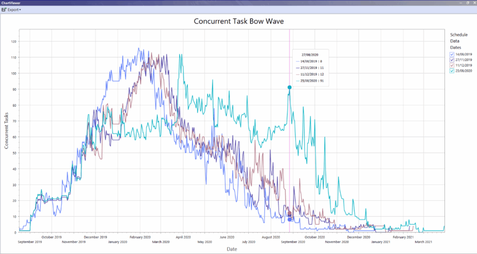This screenshot has width=477, height=254.
Task: Click the Schedule Data Dates legend heading
Action: [458, 41]
